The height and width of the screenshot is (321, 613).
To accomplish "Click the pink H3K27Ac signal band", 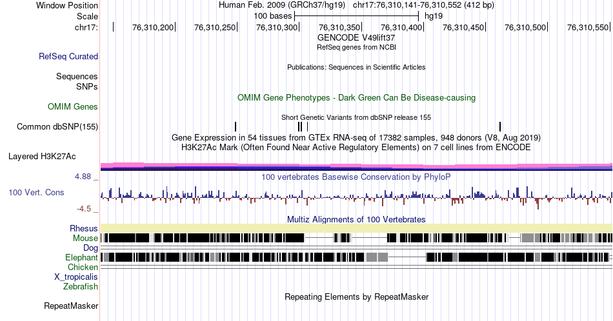I will click(x=356, y=166).
